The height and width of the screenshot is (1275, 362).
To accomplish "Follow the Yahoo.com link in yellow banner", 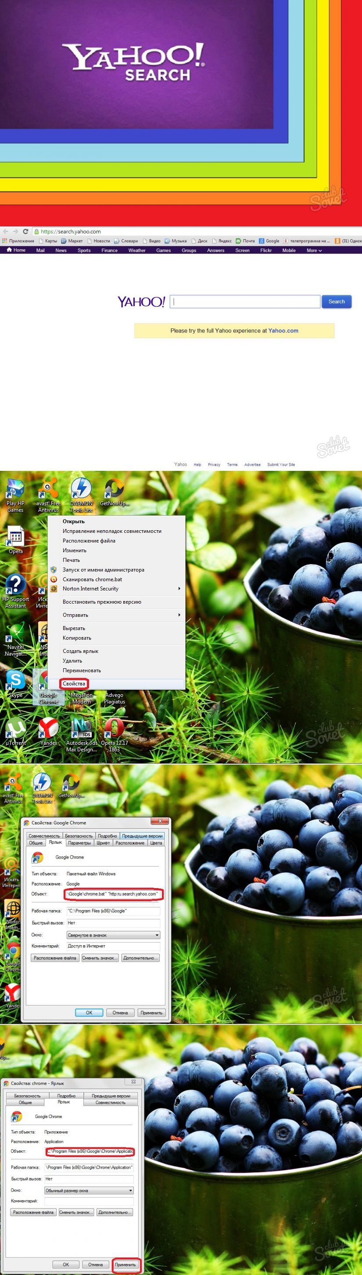I will pyautogui.click(x=283, y=331).
